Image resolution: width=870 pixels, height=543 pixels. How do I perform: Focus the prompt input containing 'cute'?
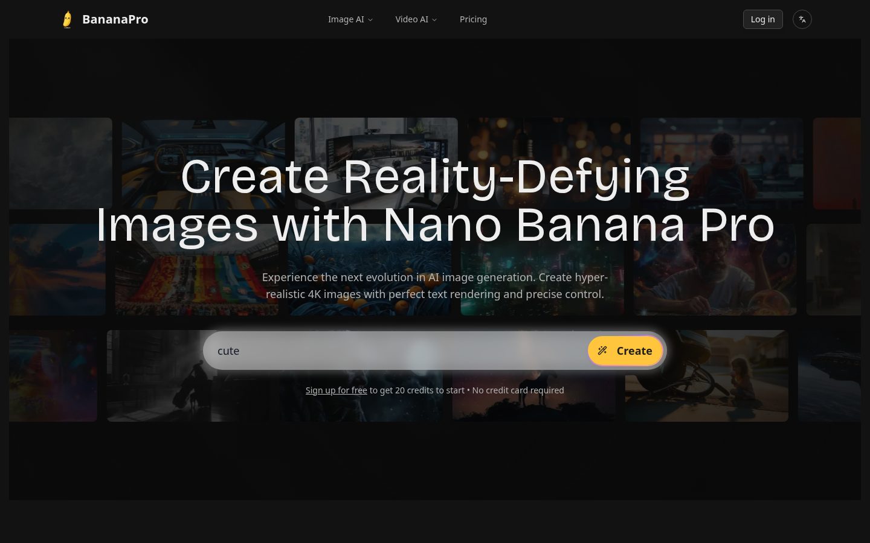pos(396,351)
